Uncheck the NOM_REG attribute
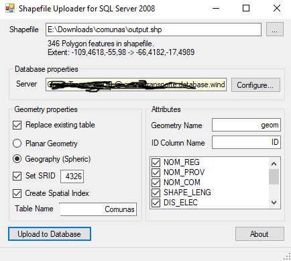The image size is (291, 261). (156, 162)
